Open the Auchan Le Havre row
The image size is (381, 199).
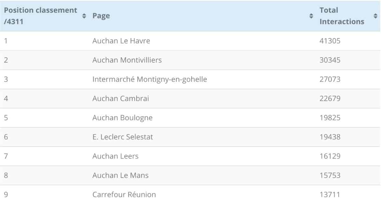tap(190, 41)
